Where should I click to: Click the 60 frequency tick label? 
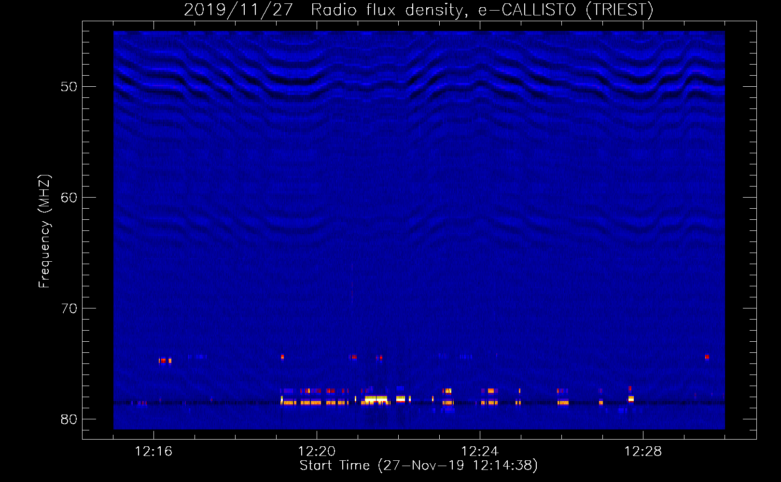tap(69, 198)
